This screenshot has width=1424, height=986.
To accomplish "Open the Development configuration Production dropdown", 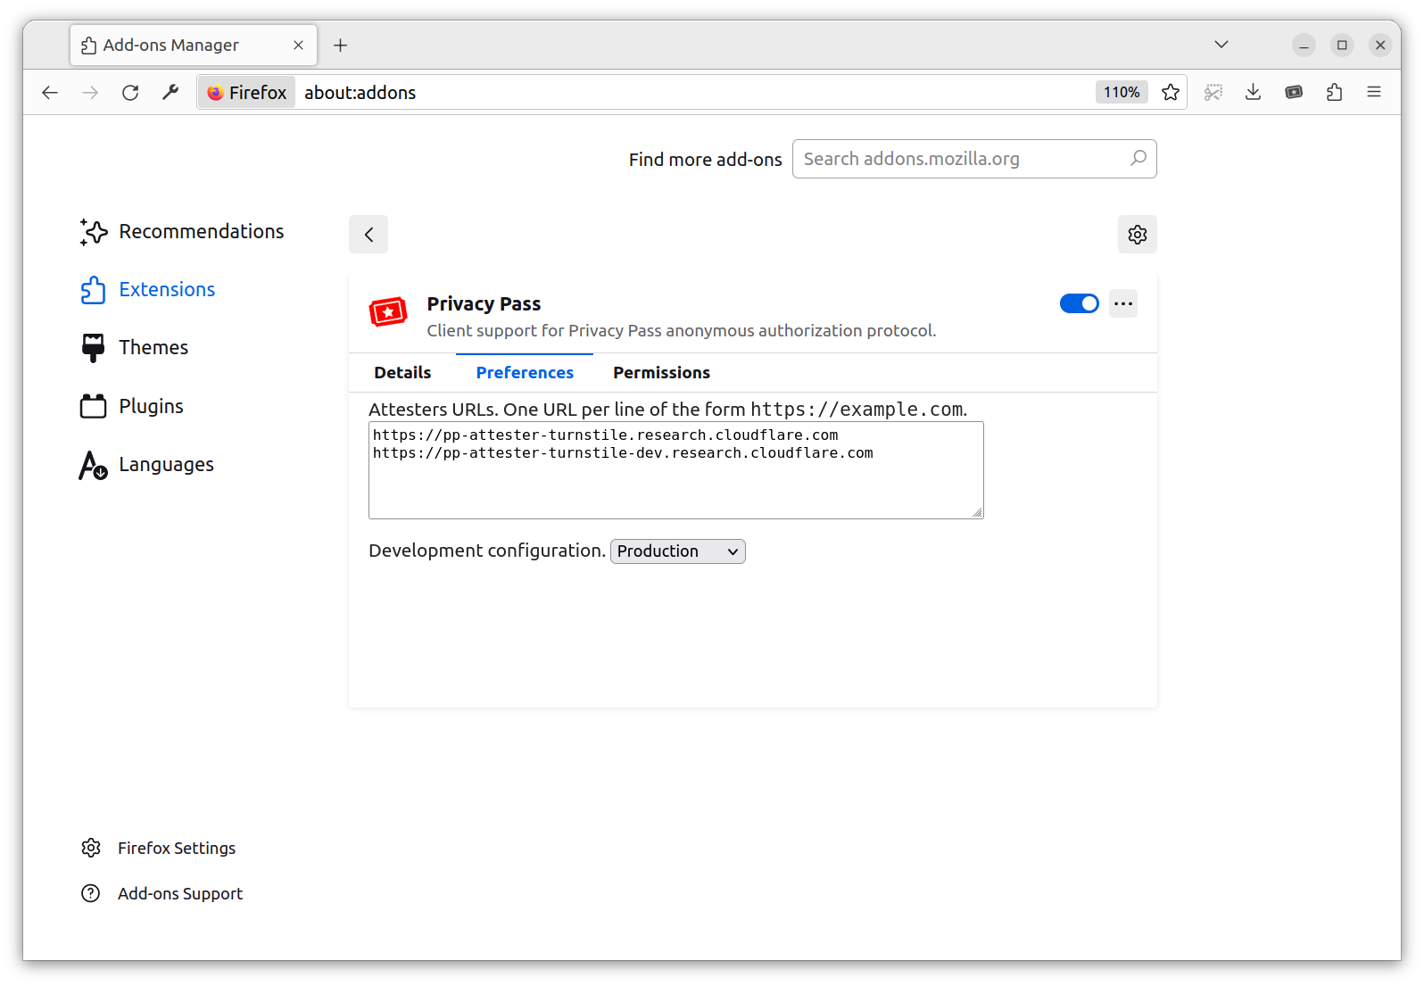I will pos(678,551).
